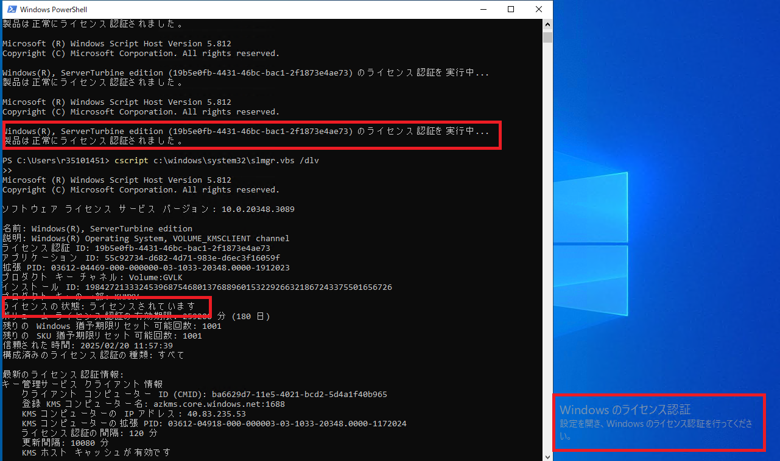Click the ライセンス認証の間隔: 120 分 line
The height and width of the screenshot is (461, 780).
(x=90, y=434)
